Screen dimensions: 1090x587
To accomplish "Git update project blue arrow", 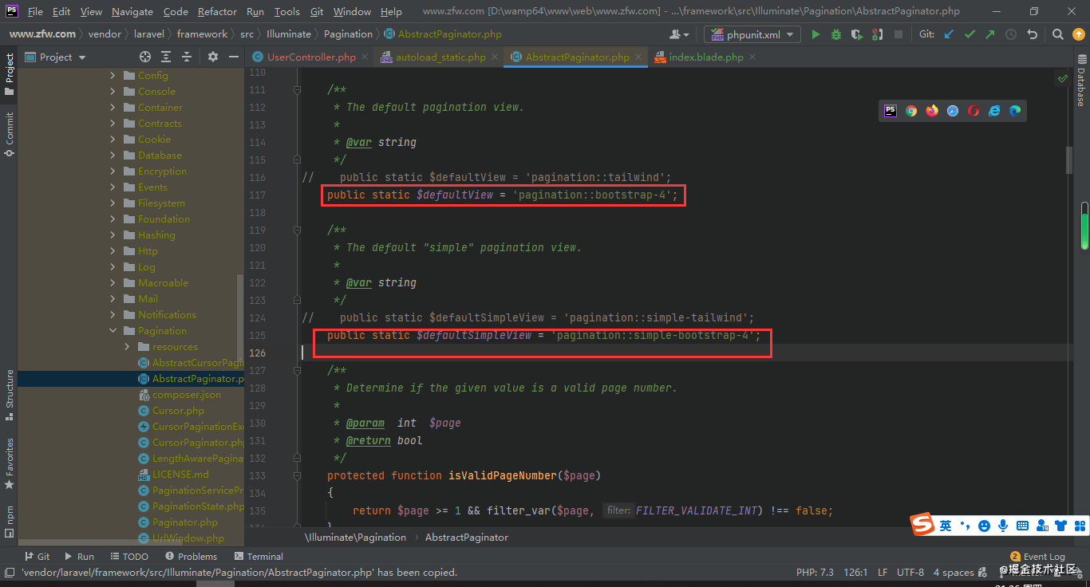I will click(x=949, y=34).
